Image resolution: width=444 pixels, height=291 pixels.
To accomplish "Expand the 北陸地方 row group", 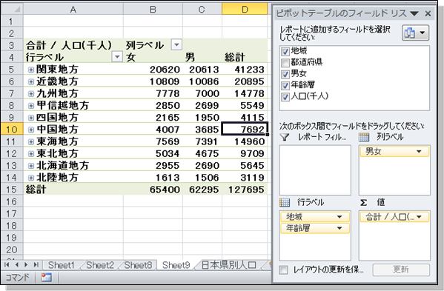I will pos(31,178).
